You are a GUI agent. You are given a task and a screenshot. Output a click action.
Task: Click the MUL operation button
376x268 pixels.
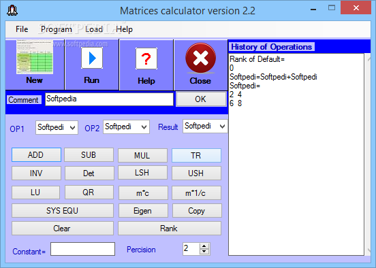[142, 156]
